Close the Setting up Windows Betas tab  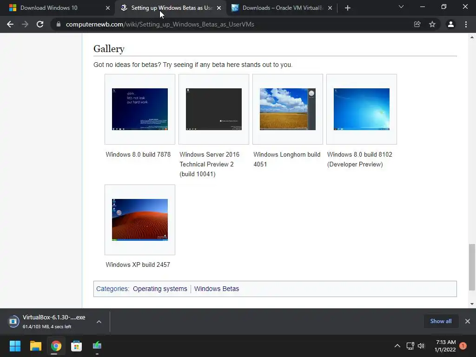[219, 8]
